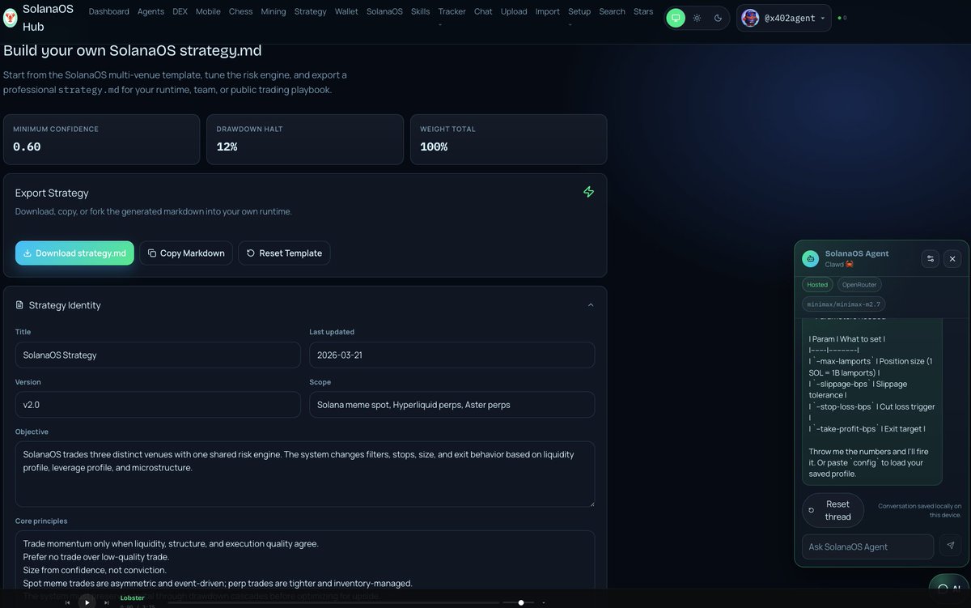
Task: Open the Dashboard nav item
Action: (x=108, y=11)
